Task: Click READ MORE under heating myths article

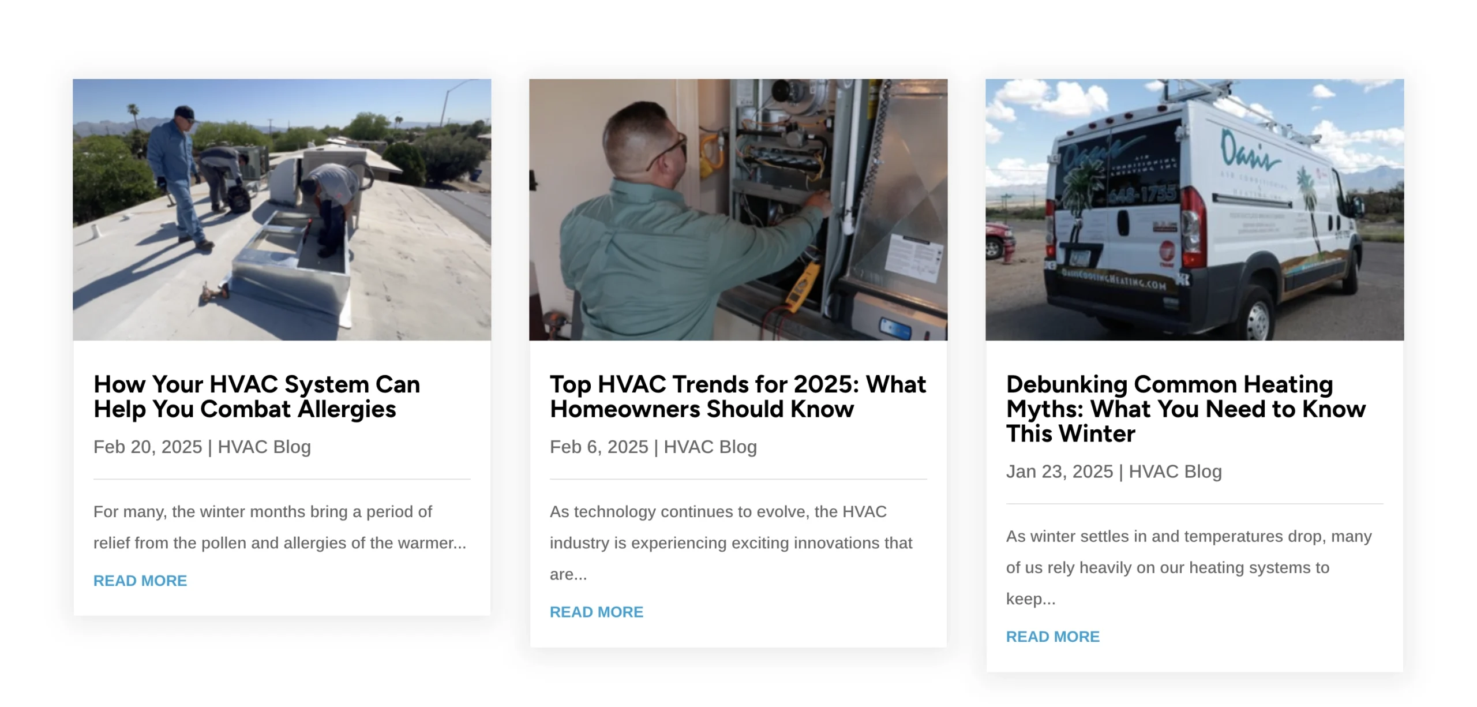Action: [1053, 637]
